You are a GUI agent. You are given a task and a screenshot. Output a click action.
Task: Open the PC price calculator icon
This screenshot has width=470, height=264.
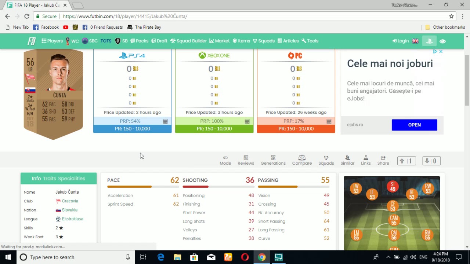click(x=329, y=121)
